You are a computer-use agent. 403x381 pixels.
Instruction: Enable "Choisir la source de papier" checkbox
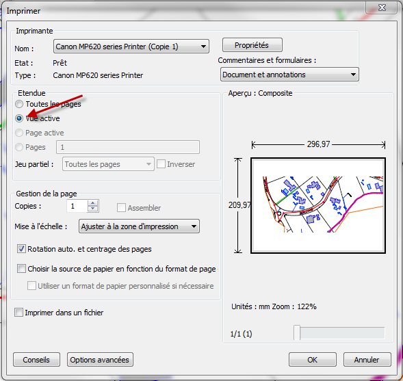(21, 269)
